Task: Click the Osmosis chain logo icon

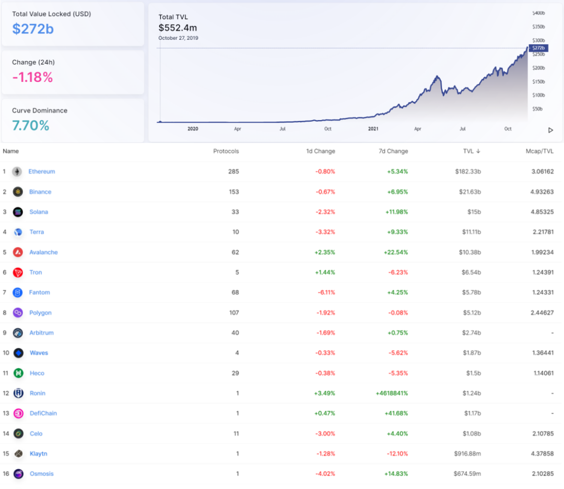Action: point(18,473)
